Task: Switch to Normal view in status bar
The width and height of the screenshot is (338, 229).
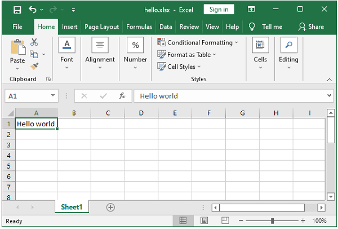Action: (183, 221)
